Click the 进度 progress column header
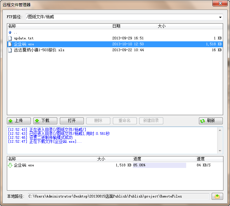The width and height of the screenshot is (230, 206). coord(164,159)
